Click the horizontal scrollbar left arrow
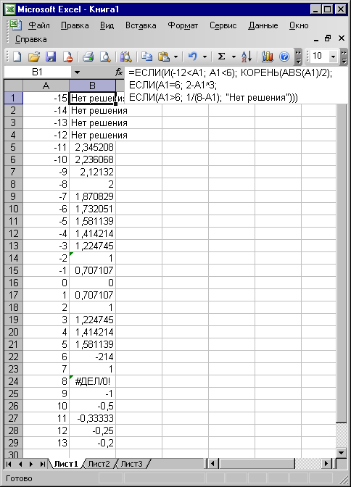Viewport: 351px width, 487px height. pyautogui.click(x=212, y=464)
